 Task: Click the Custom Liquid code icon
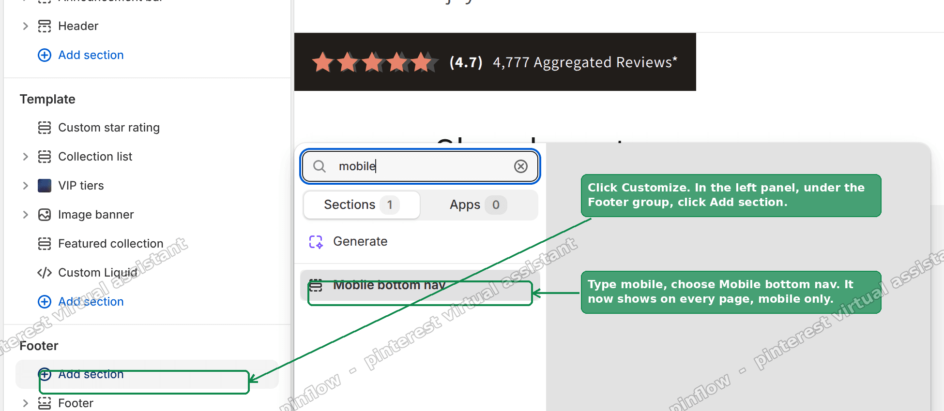[45, 273]
